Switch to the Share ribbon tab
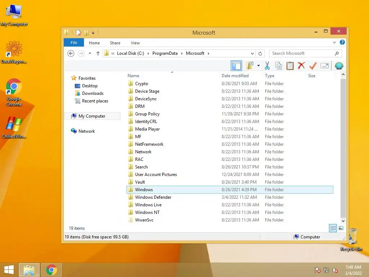 115,43
